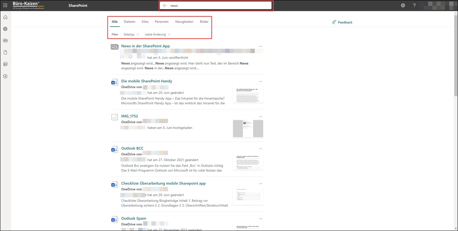Open the app launcher waffle icon
The image size is (458, 231).
5,5
